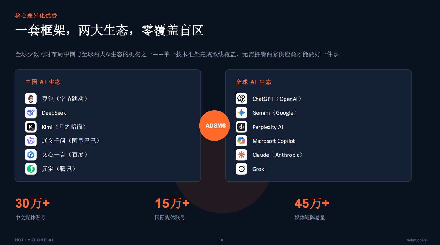
Task: Click the "30万+" statistic
Action: [33, 203]
